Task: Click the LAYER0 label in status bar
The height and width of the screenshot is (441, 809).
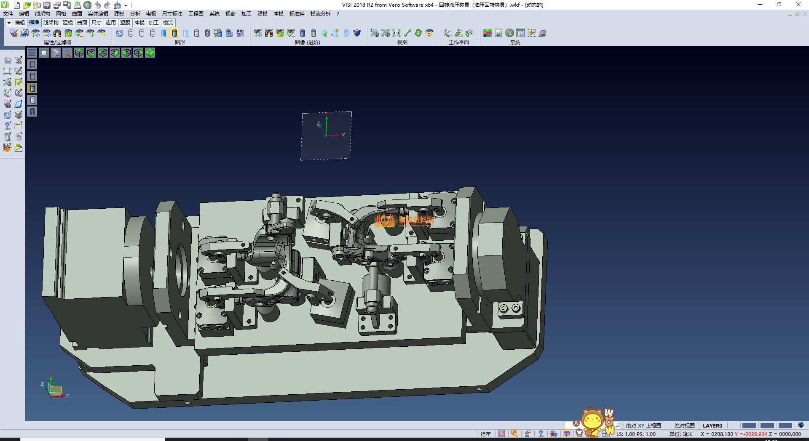Action: pos(712,425)
